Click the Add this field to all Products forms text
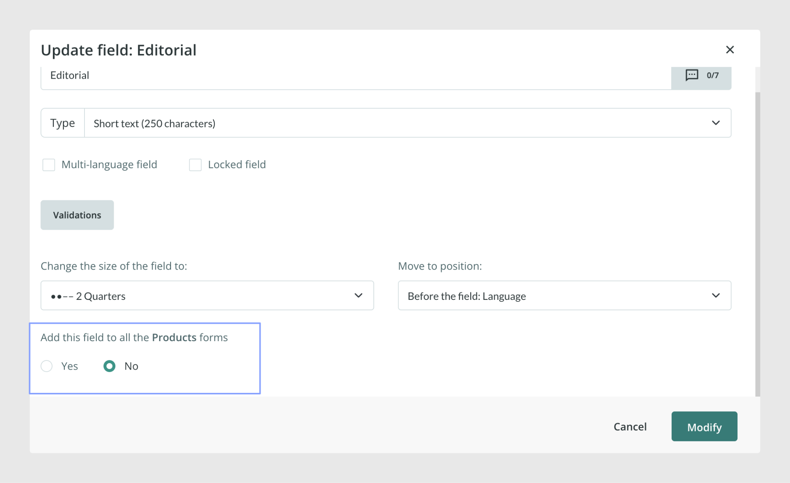This screenshot has height=483, width=790. (x=134, y=337)
